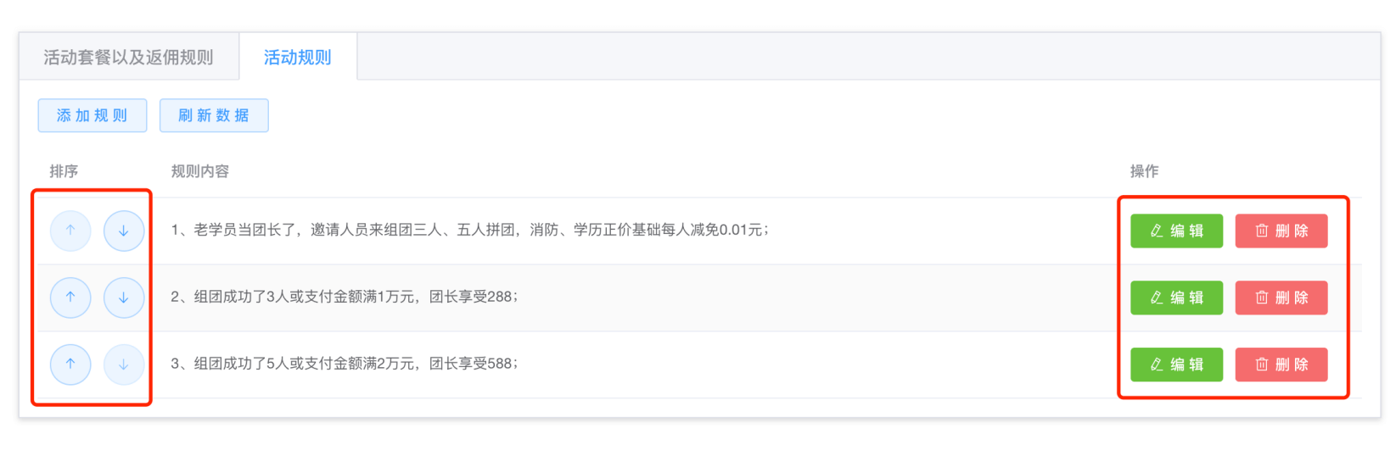The width and height of the screenshot is (1396, 451).
Task: Move rule 3 up with arrow icon
Action: [70, 365]
